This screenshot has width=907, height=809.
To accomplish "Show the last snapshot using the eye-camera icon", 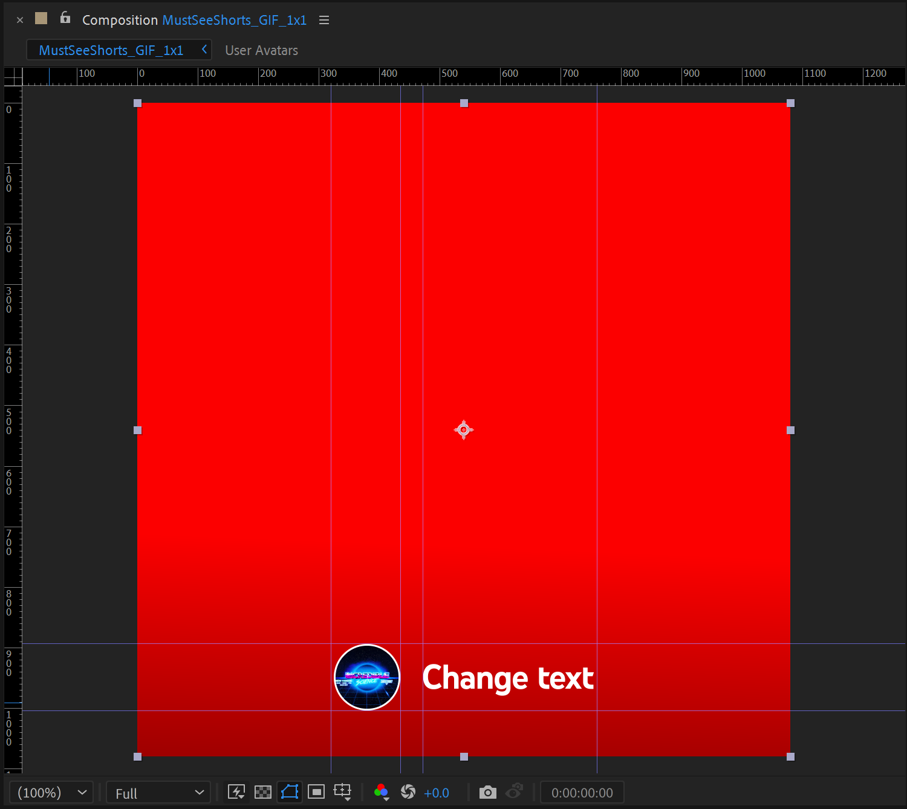I will pyautogui.click(x=515, y=792).
